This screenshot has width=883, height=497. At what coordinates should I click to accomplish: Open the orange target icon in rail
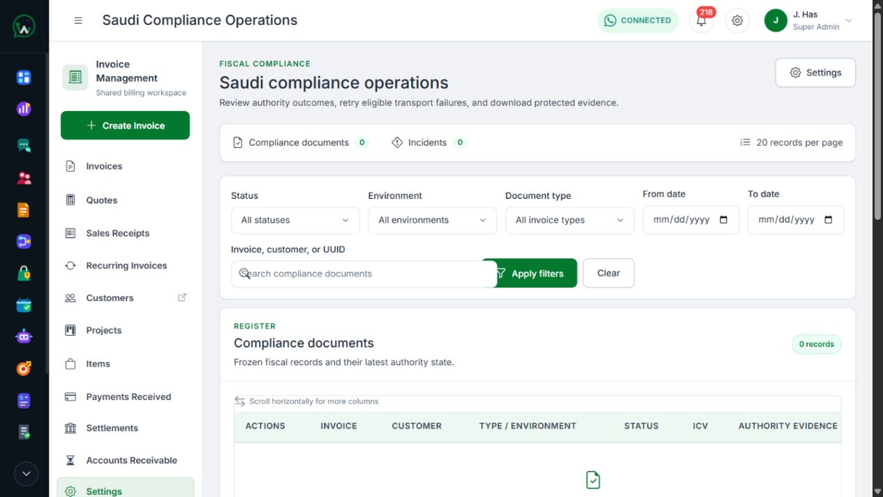tap(24, 368)
